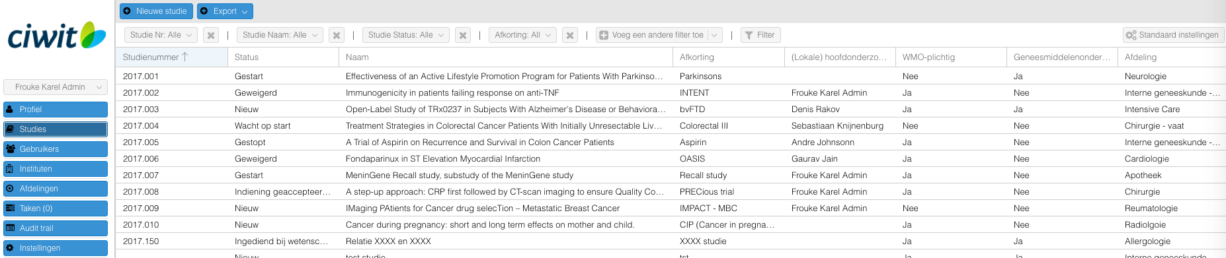Expand the Studie Status: Alle dropdown
This screenshot has width=1226, height=258.
coord(405,35)
